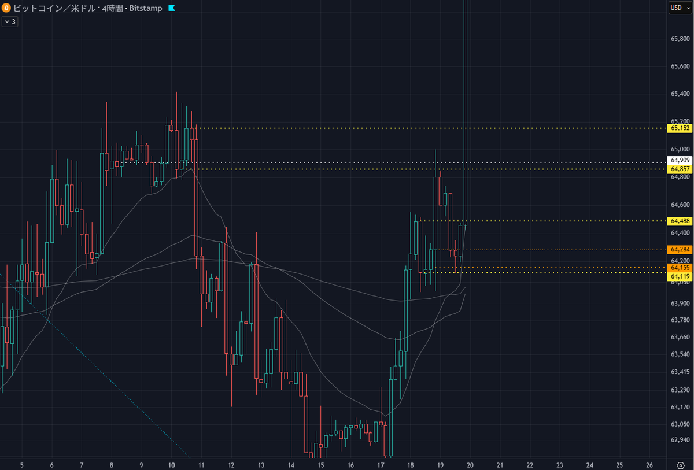Click date 20 on time axis
The width and height of the screenshot is (694, 470).
[470, 464]
